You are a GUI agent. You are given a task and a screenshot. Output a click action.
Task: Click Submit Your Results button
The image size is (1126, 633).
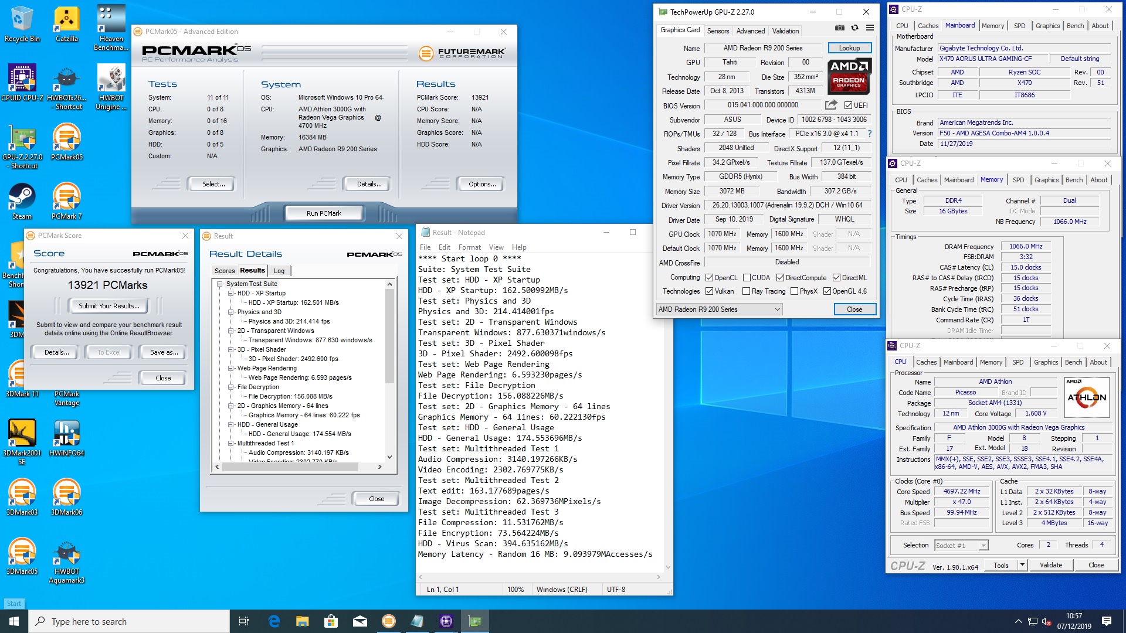[x=109, y=306]
